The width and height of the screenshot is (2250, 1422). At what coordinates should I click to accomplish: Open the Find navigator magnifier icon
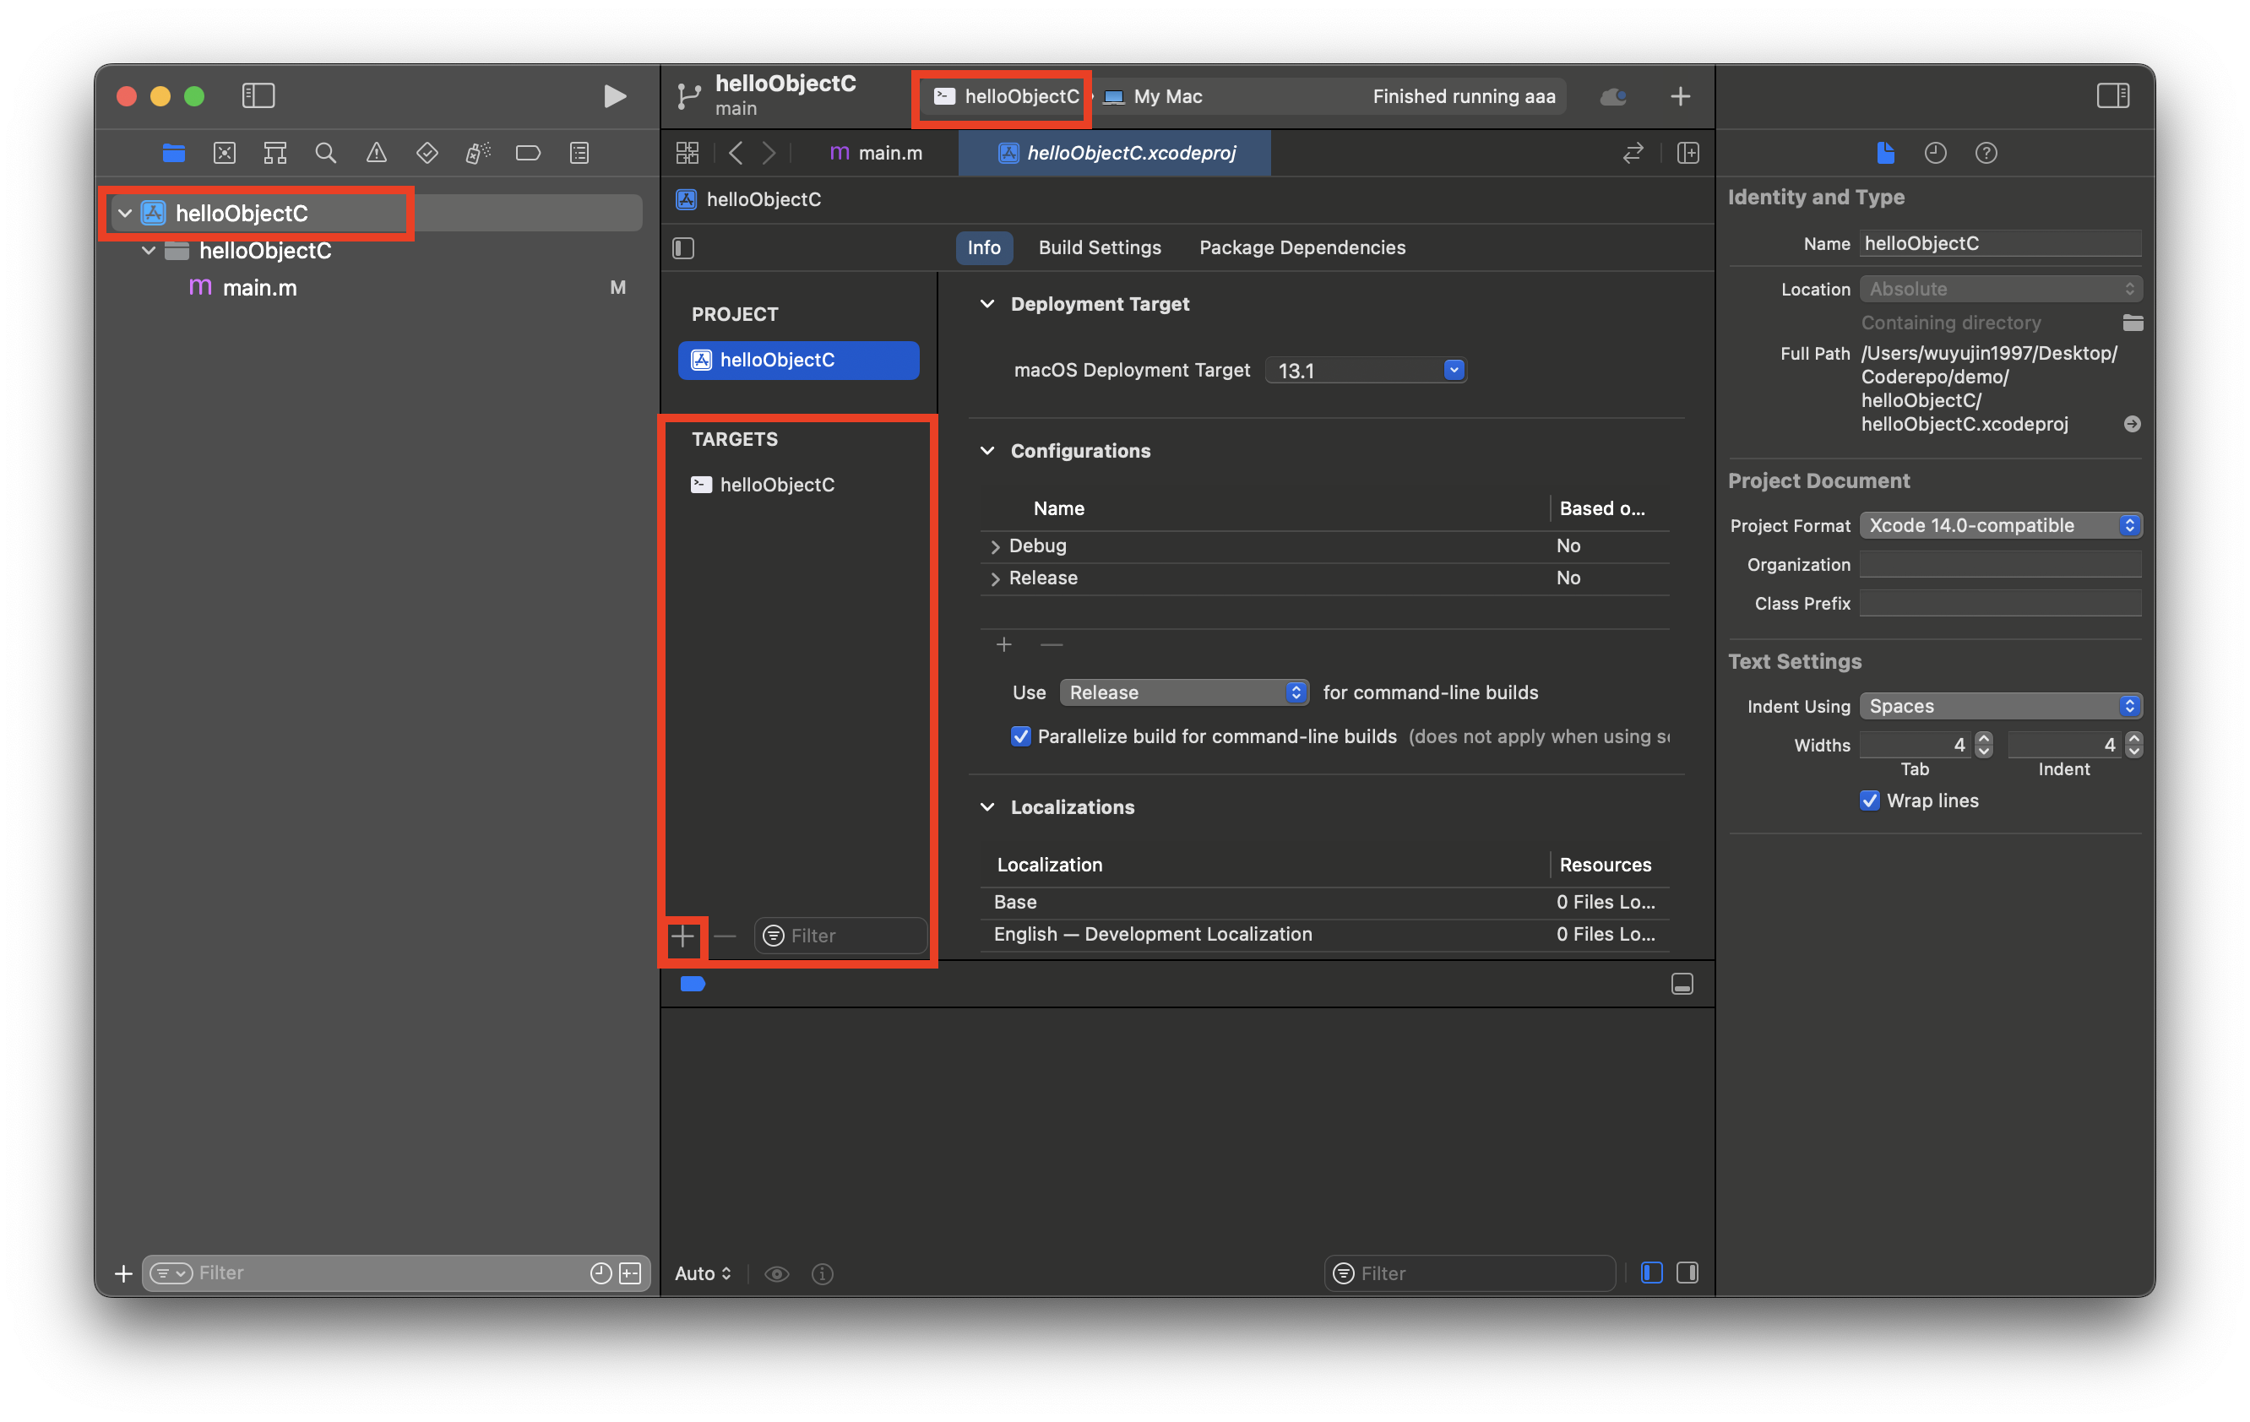click(325, 153)
